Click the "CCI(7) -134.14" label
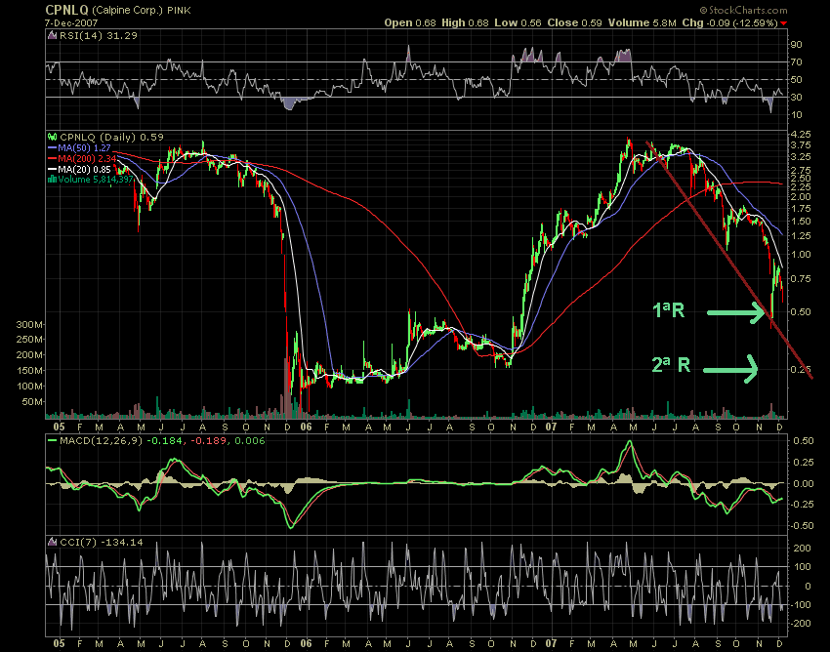This screenshot has width=830, height=652. [x=102, y=542]
